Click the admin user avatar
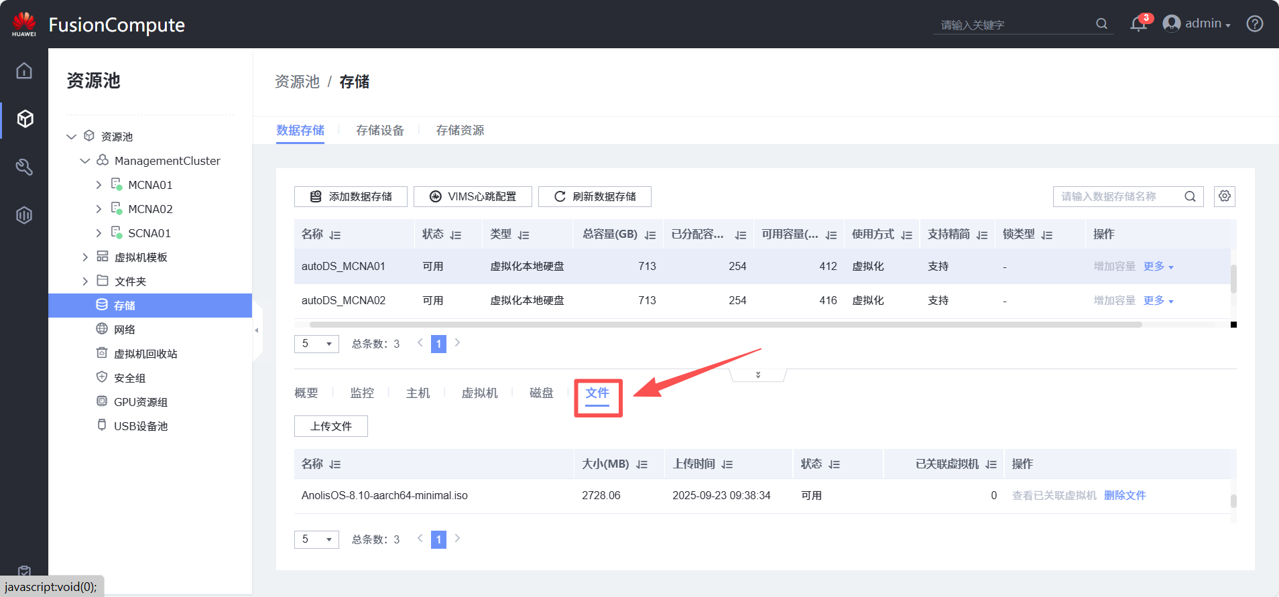1279x597 pixels. [x=1171, y=23]
